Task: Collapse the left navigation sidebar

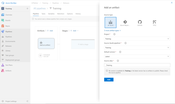Action: [27, 101]
